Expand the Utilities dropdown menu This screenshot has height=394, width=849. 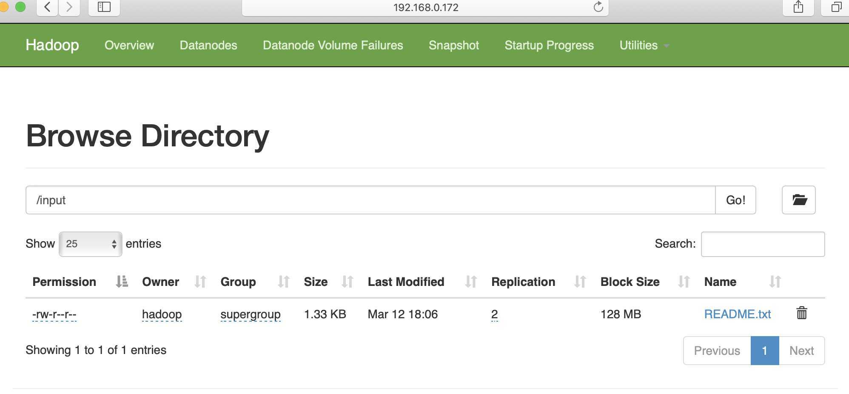click(x=644, y=45)
